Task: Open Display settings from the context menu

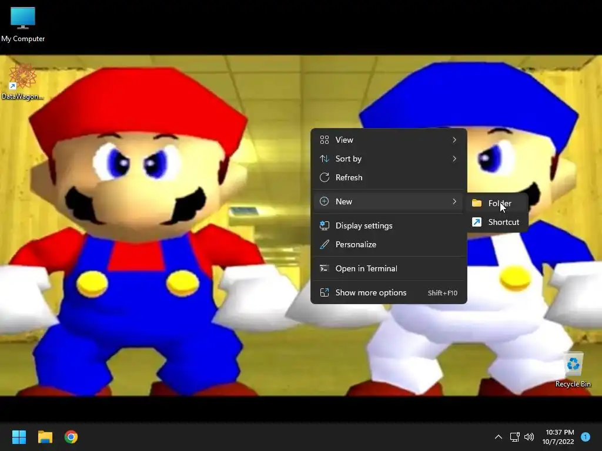Action: [389, 226]
